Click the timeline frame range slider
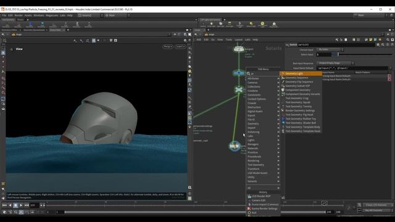 click(x=195, y=212)
